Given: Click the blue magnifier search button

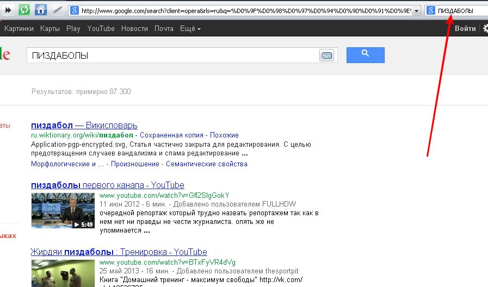Looking at the screenshot, I should tap(366, 55).
